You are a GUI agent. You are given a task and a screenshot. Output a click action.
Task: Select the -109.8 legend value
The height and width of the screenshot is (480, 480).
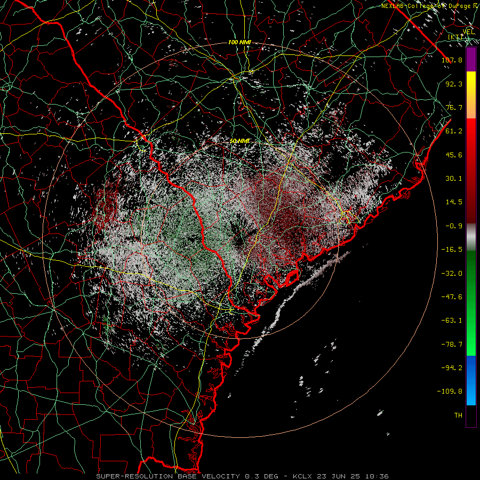pos(450,391)
